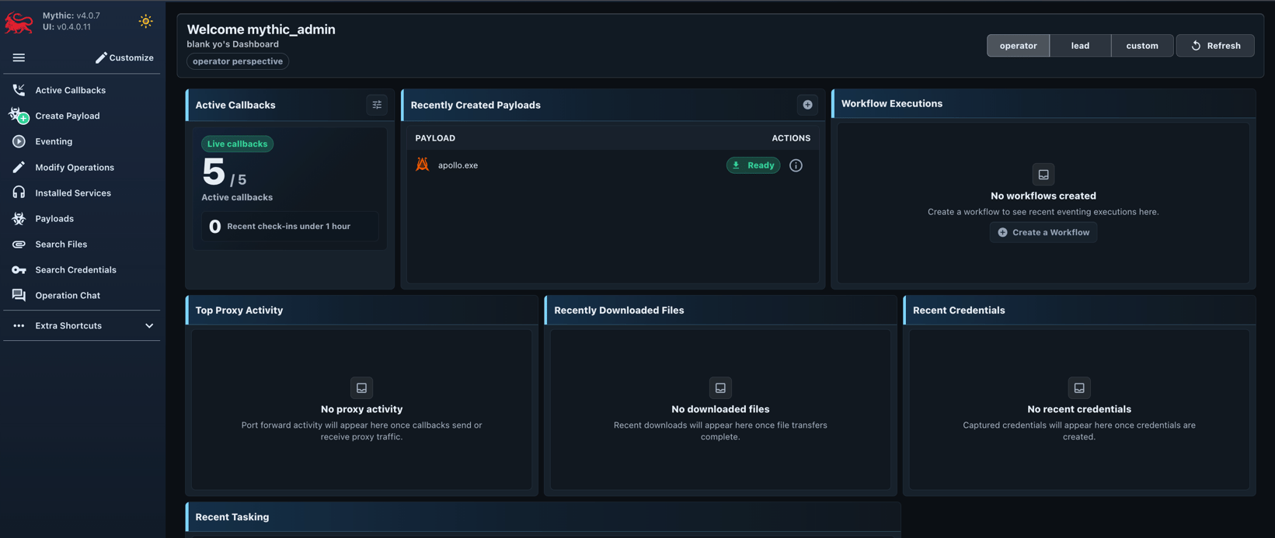
Task: Switch to the lead dashboard view
Action: pyautogui.click(x=1080, y=46)
